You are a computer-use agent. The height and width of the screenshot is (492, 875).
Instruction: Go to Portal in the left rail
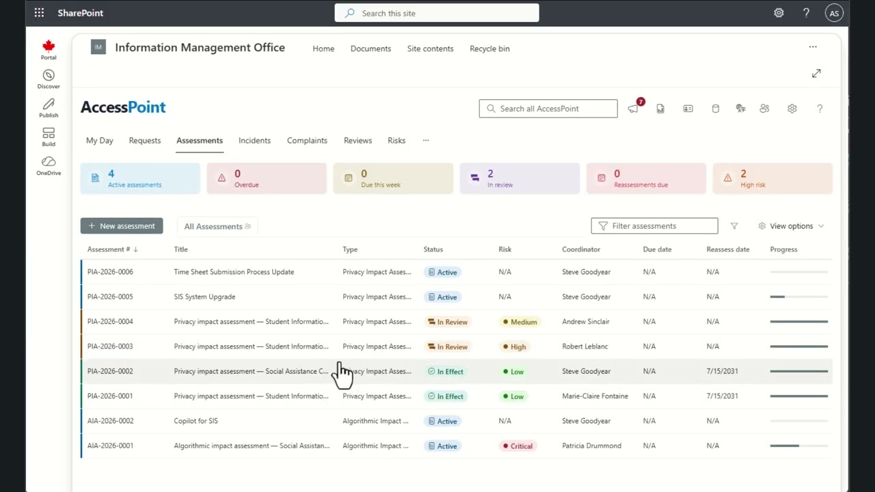(49, 50)
